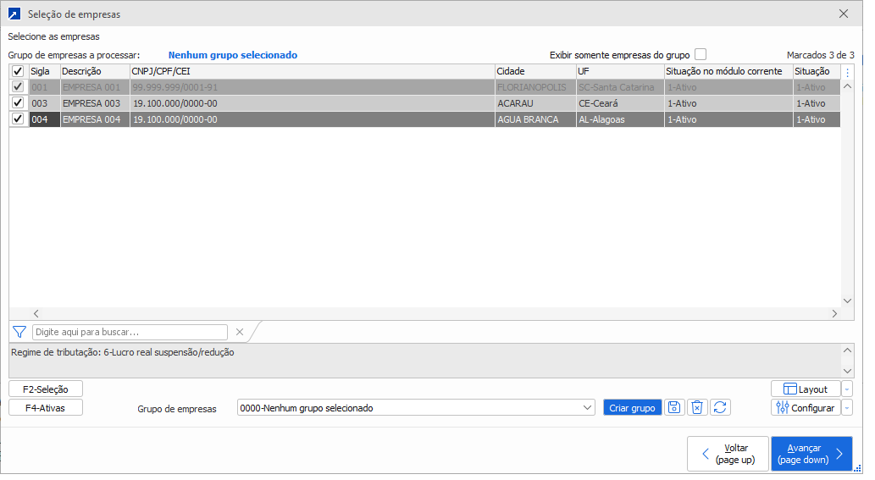875x480 pixels.
Task: Click the 'Digite aqui para buscar' search field
Action: click(x=130, y=332)
